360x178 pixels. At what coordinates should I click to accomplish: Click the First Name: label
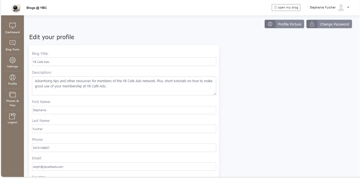[41, 102]
